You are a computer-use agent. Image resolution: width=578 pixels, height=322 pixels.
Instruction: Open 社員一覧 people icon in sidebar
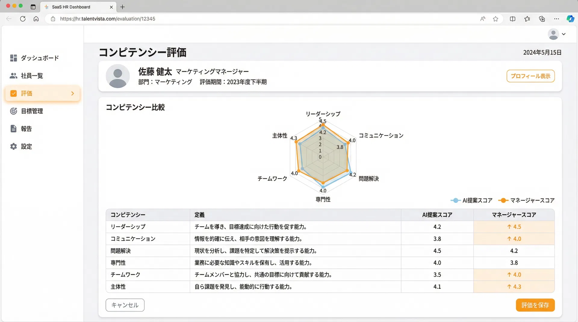pos(14,76)
